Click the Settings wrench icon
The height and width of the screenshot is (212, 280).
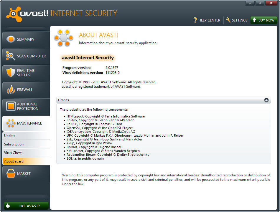(x=228, y=20)
